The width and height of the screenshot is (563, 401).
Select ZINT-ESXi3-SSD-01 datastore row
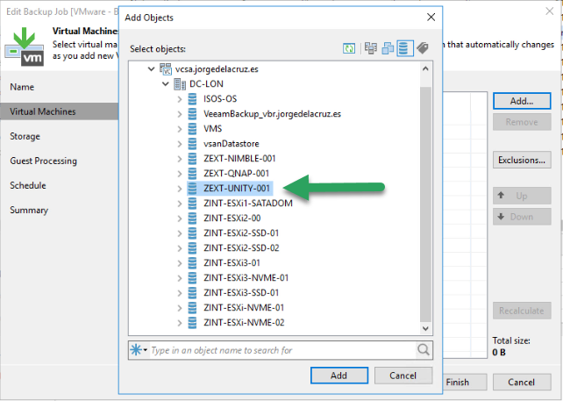[x=241, y=293]
